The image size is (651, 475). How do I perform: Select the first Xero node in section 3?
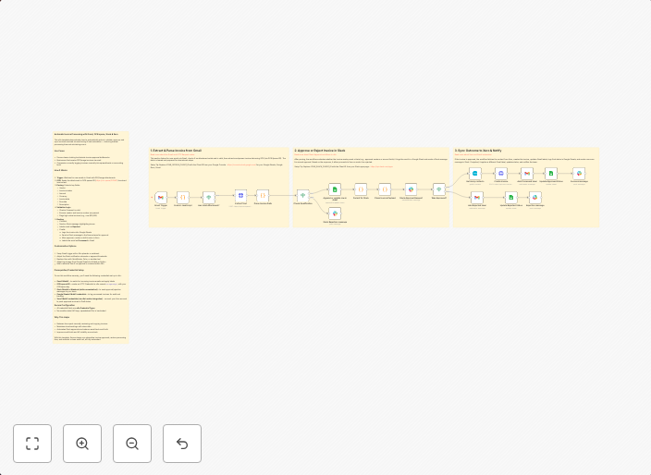click(475, 174)
